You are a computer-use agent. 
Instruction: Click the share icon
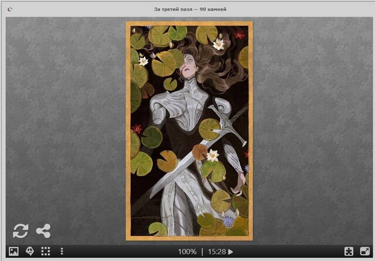click(x=43, y=231)
